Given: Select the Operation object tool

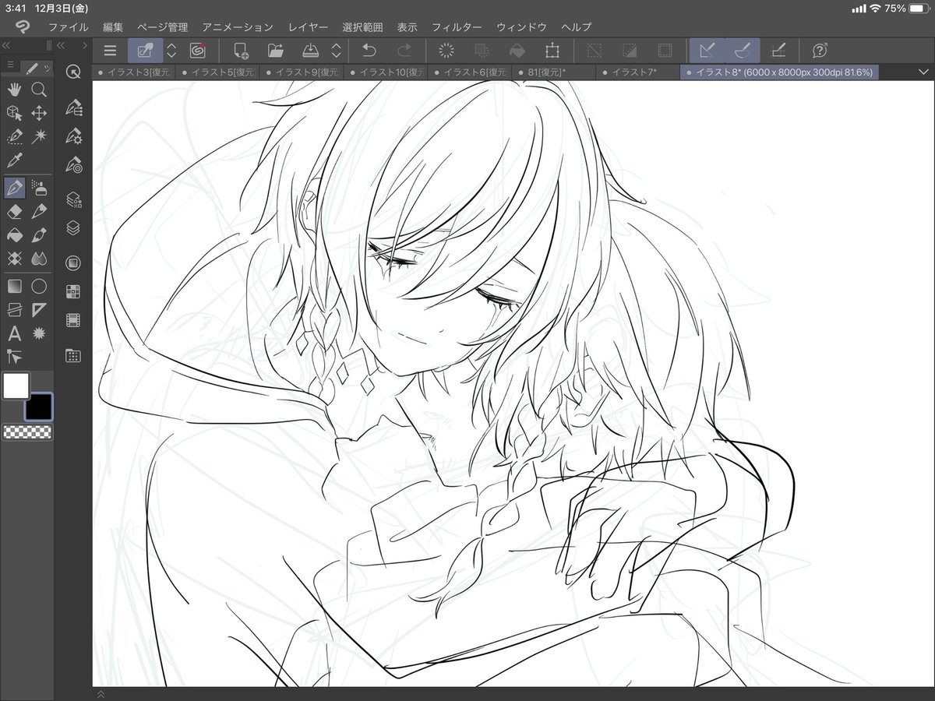Looking at the screenshot, I should point(14,114).
